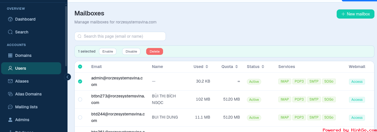Click the Users person icon

10,68
